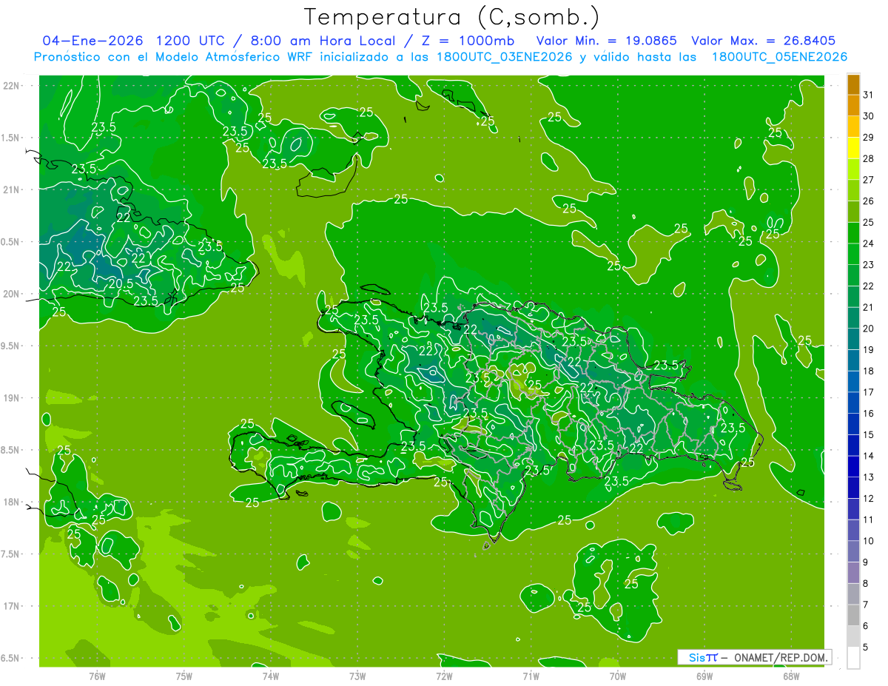Click color scale value "26"
Viewport: 888px width, 686px height.
coord(869,201)
